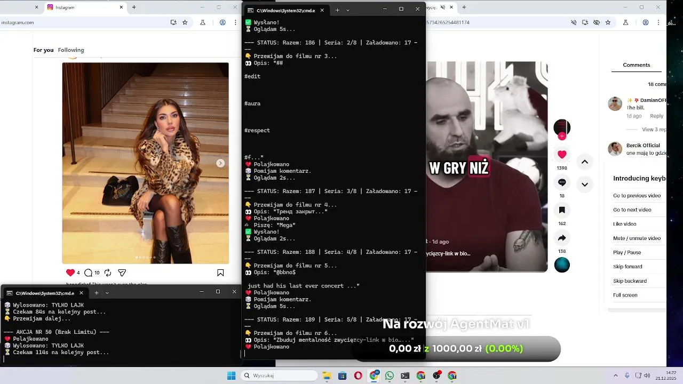The image size is (683, 384).
Task: Open the TikTok sound disc icon
Action: pyautogui.click(x=562, y=265)
